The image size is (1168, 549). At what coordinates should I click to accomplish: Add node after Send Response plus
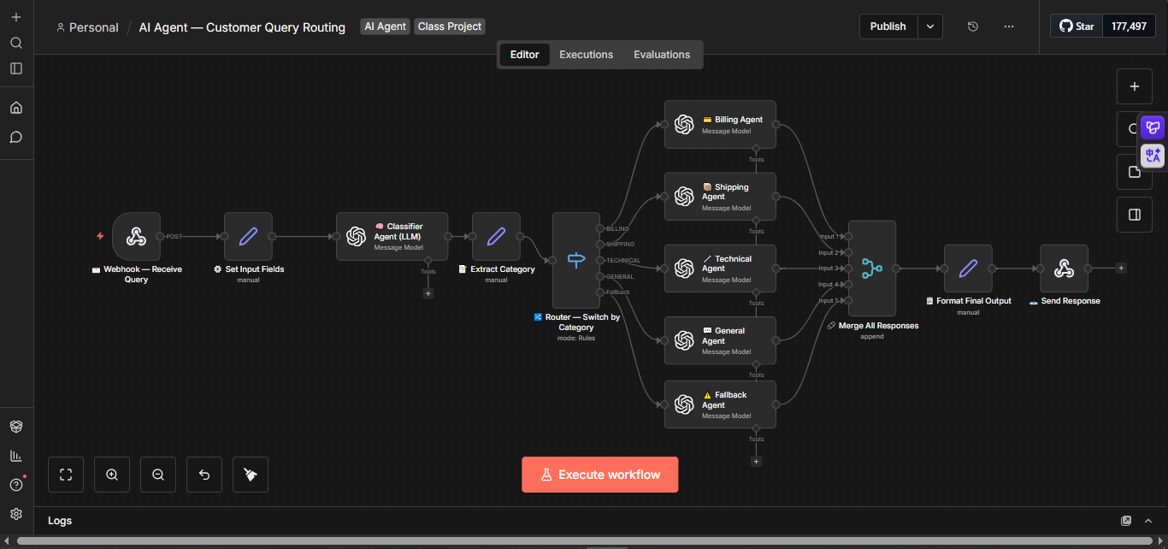point(1121,268)
